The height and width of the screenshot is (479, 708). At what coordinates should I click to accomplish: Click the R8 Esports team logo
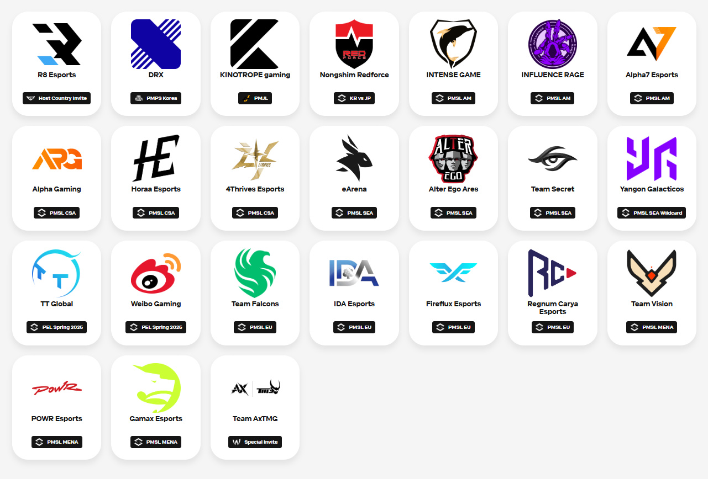pos(56,44)
